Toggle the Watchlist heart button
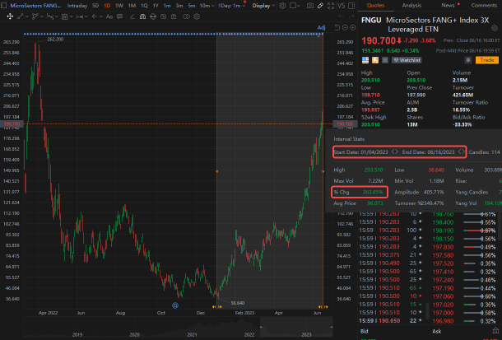 pos(407,60)
